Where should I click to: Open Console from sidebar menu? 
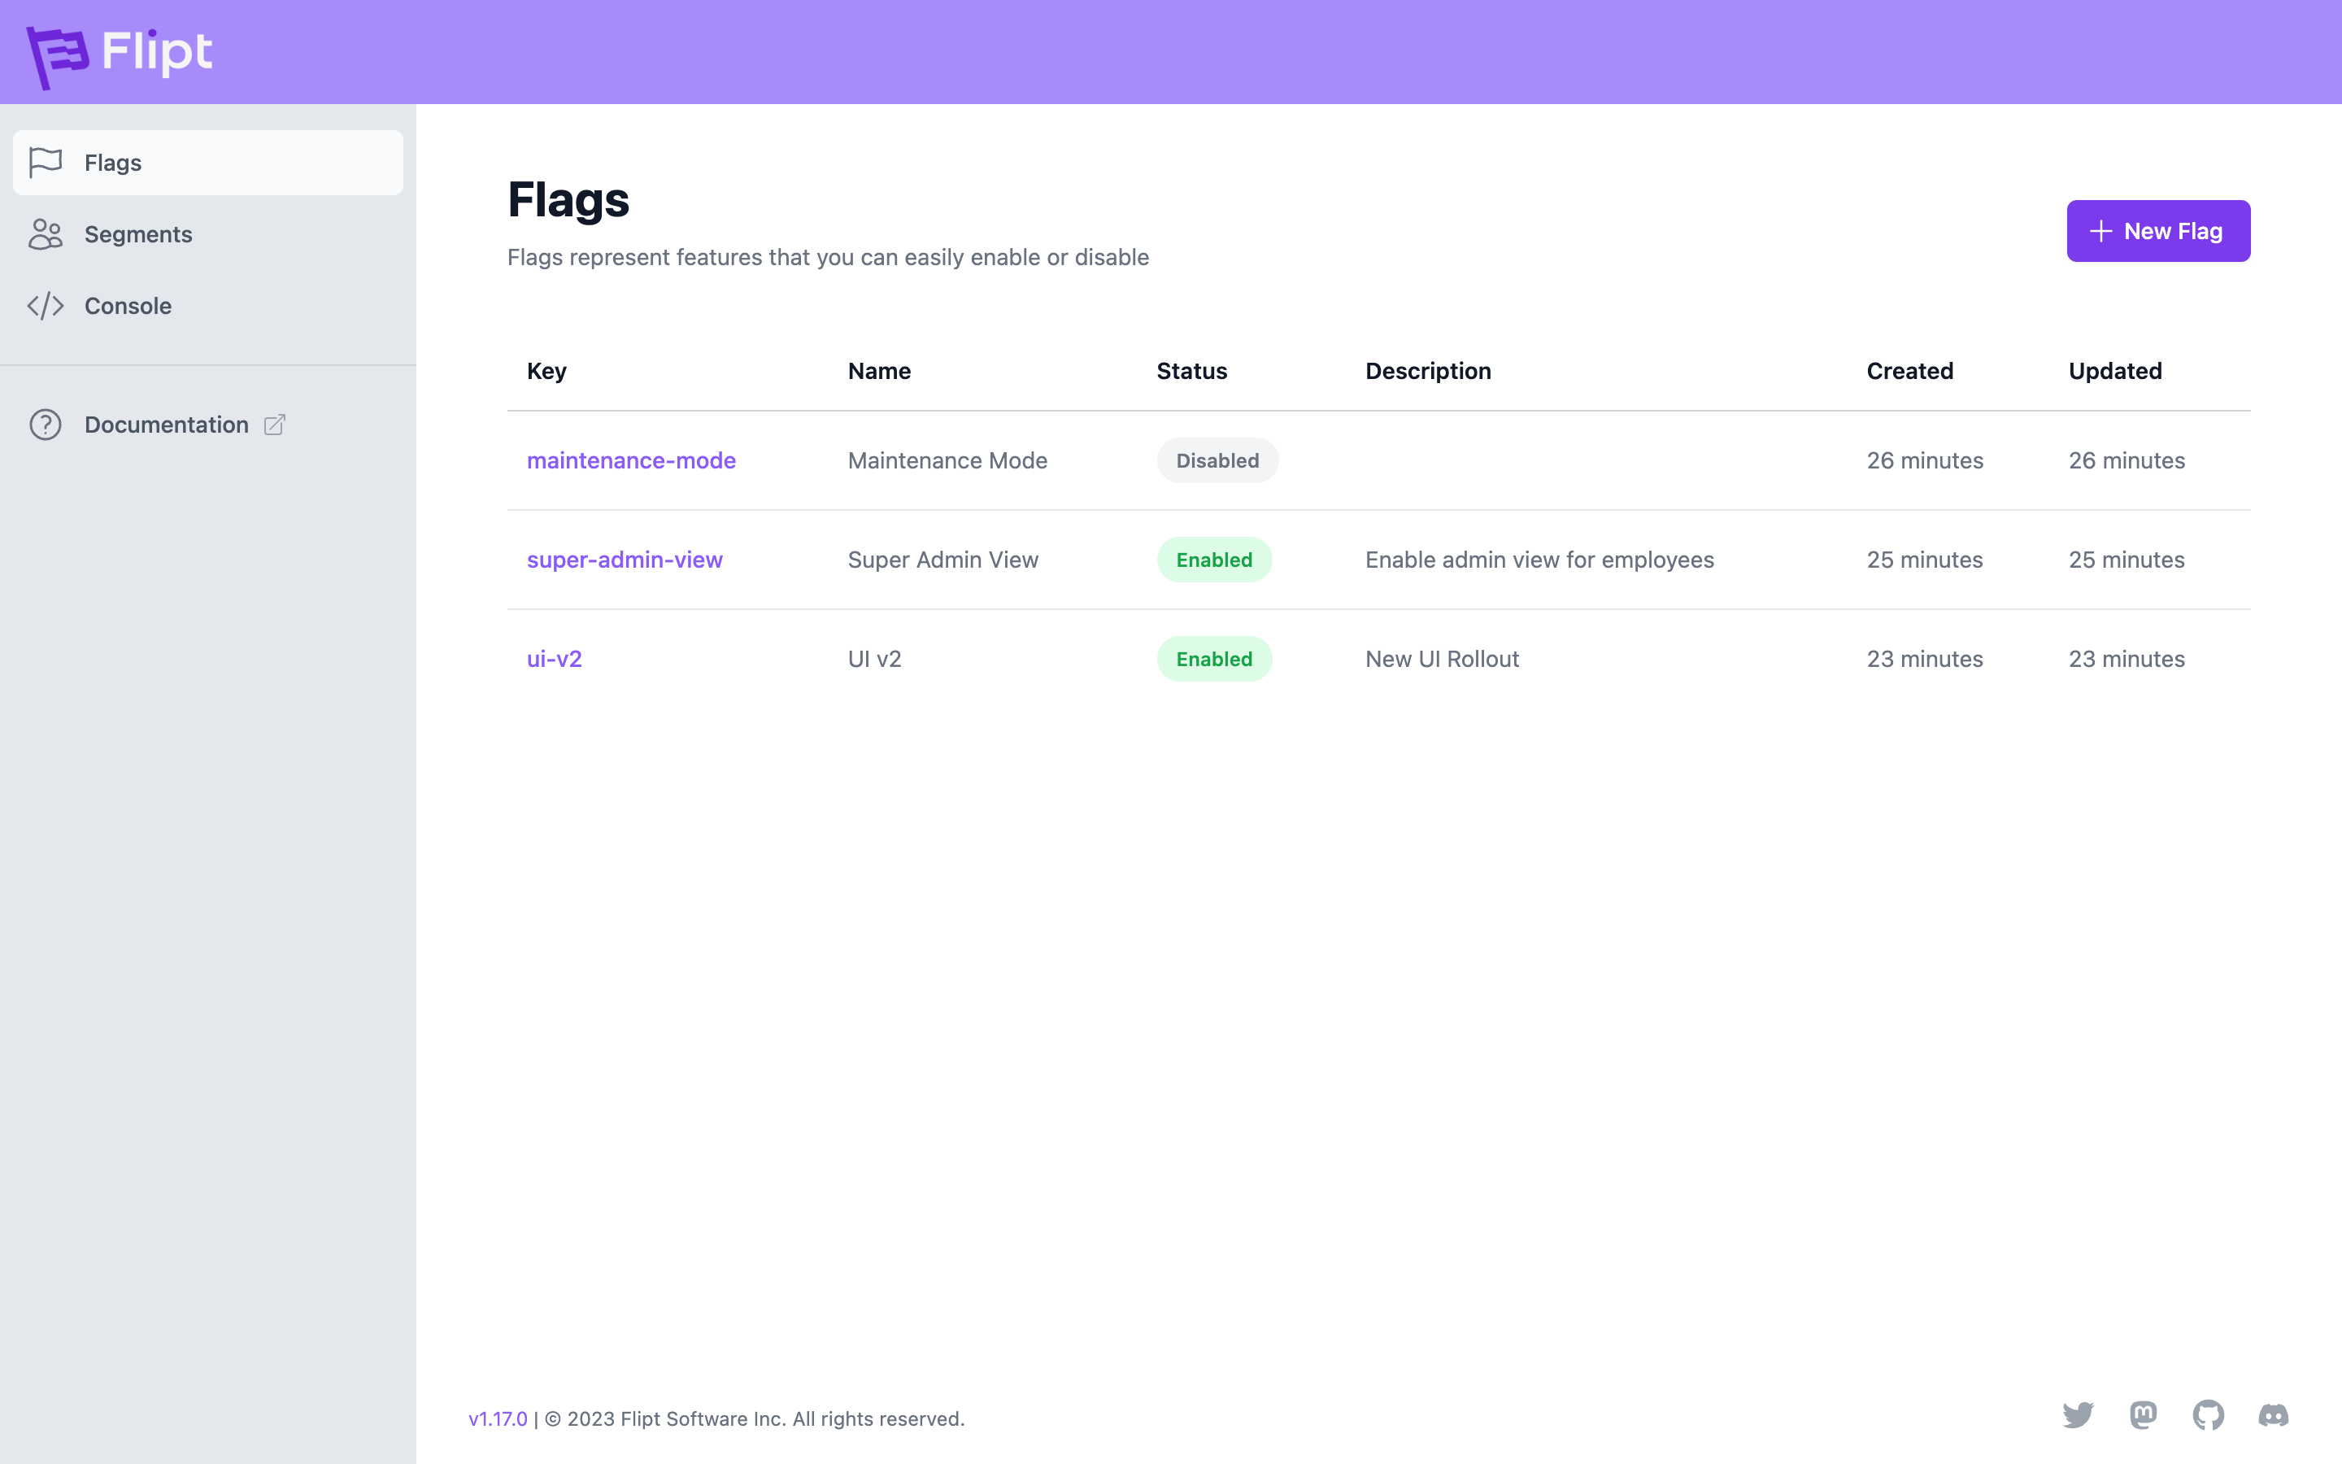(128, 306)
